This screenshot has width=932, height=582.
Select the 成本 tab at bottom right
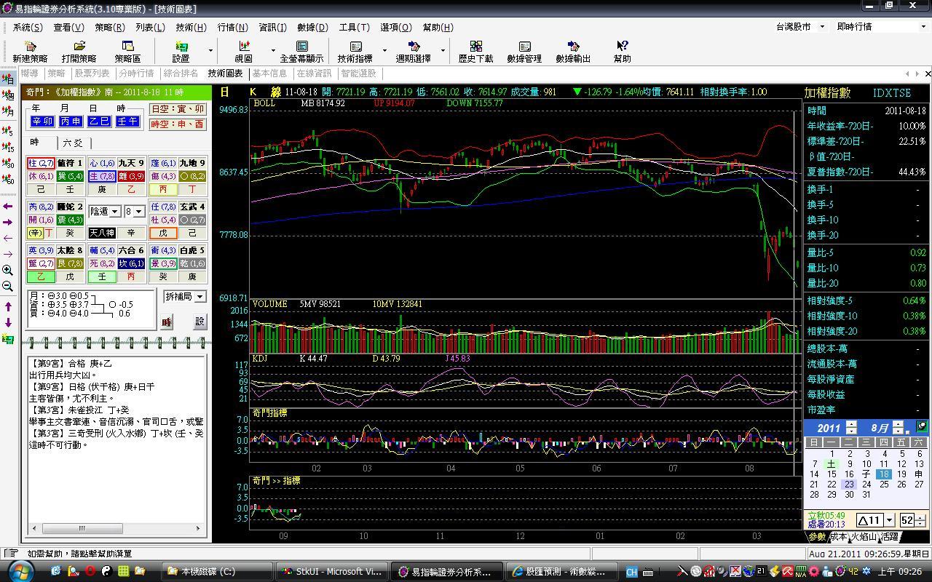(838, 537)
